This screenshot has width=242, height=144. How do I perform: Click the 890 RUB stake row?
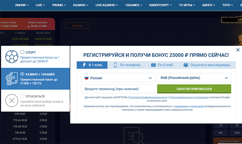pyautogui.click(x=27, y=114)
